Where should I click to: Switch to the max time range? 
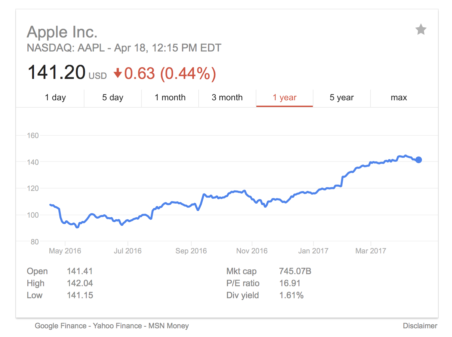(x=399, y=98)
